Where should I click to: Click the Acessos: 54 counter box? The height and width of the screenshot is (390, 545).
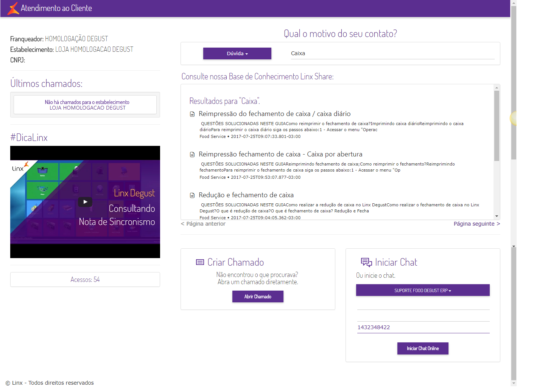click(x=85, y=280)
